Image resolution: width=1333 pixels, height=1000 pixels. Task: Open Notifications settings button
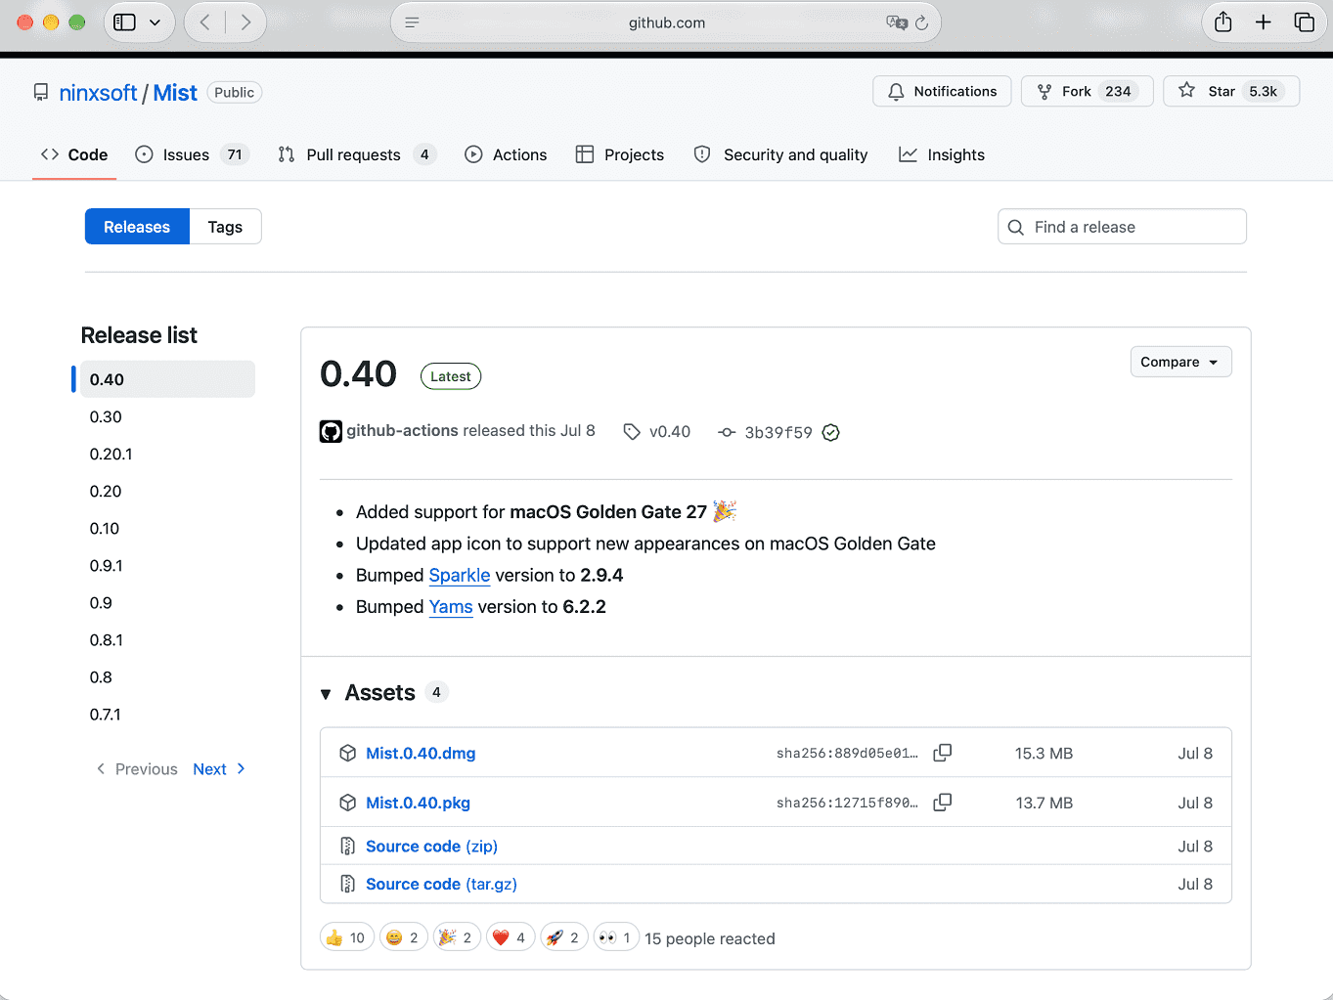[942, 91]
